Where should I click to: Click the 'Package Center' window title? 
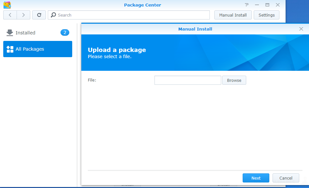(142, 5)
